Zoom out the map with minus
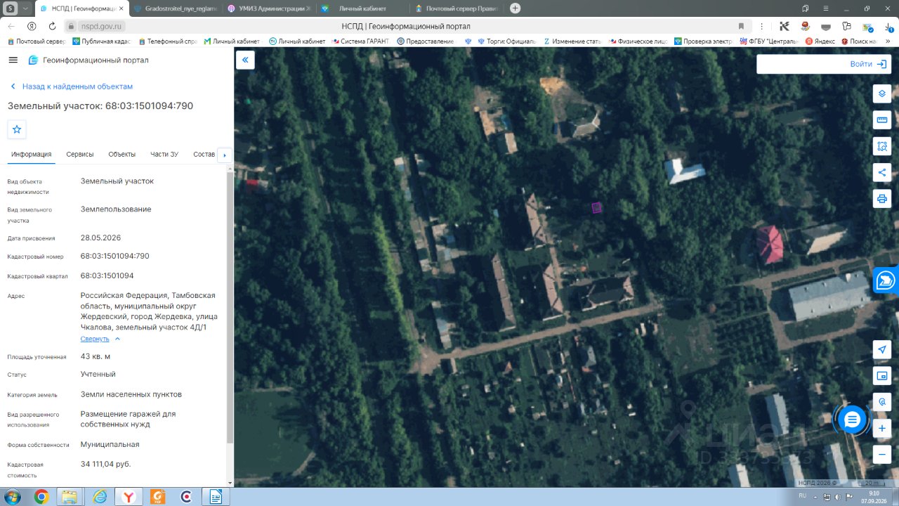This screenshot has height=506, width=899. (x=882, y=454)
